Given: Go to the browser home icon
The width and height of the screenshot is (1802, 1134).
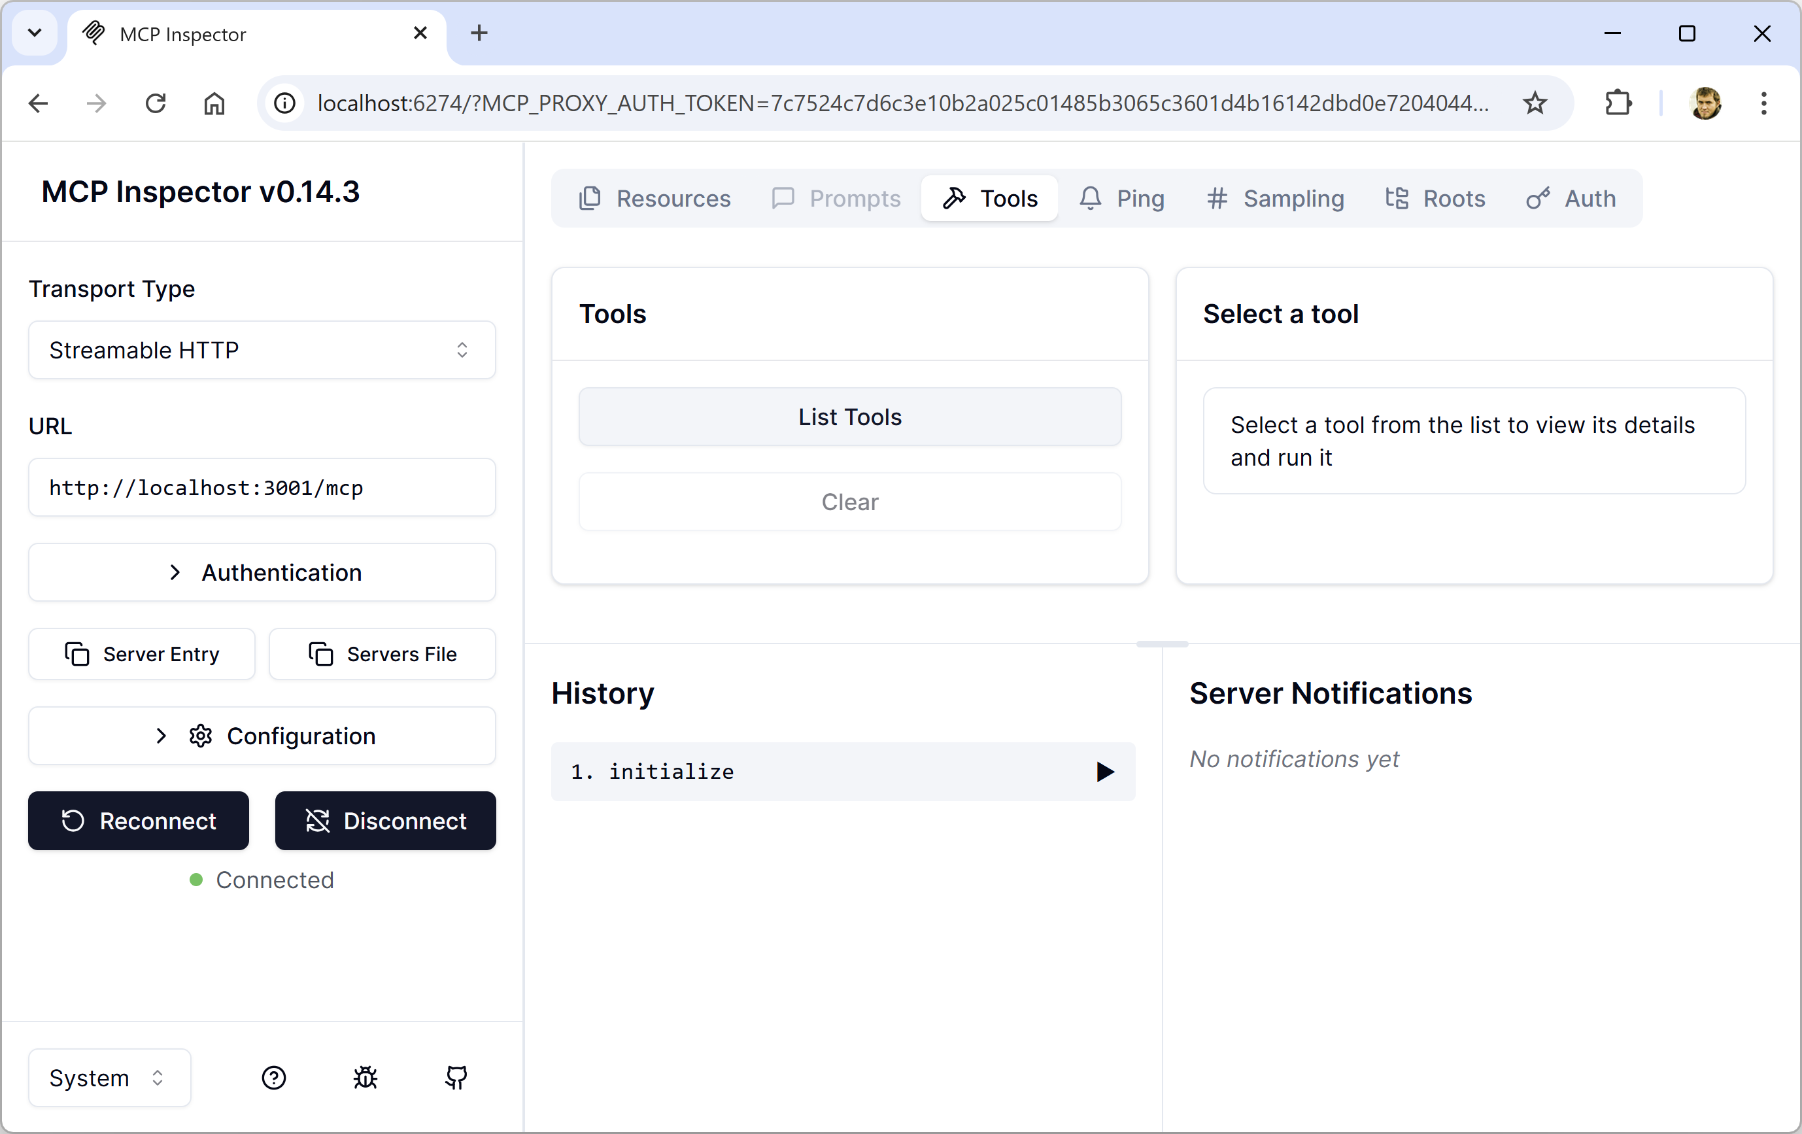Looking at the screenshot, I should [214, 103].
